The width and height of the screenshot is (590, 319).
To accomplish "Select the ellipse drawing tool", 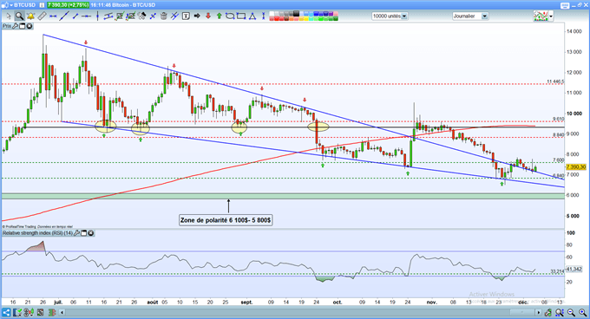I will (x=230, y=16).
